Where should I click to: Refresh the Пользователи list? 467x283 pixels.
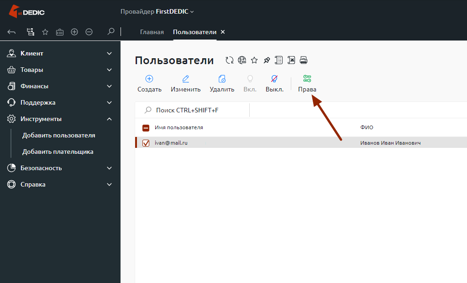click(x=229, y=60)
